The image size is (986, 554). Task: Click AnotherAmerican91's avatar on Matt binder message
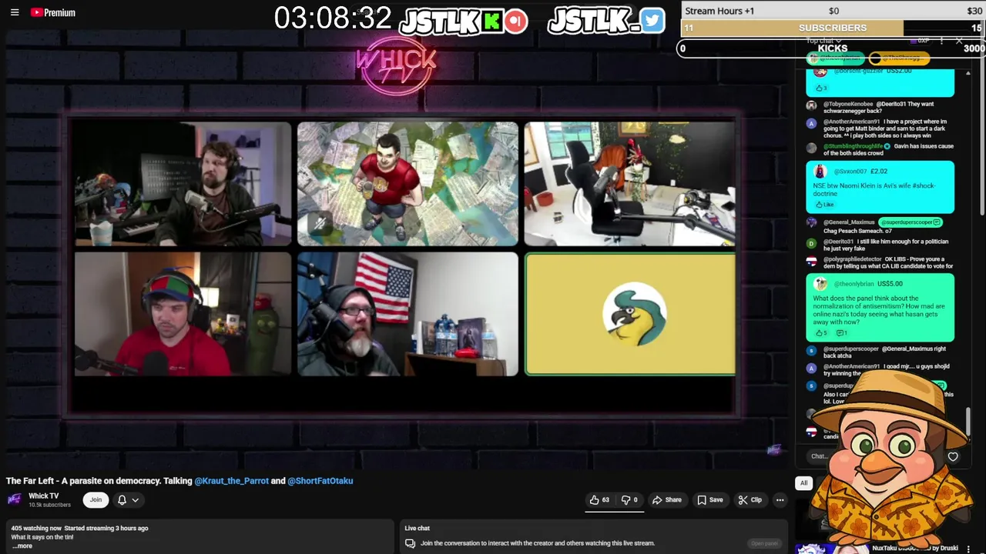(811, 123)
